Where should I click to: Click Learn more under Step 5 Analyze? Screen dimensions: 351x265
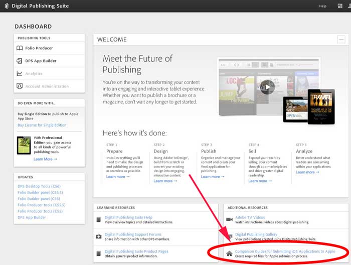[307, 172]
